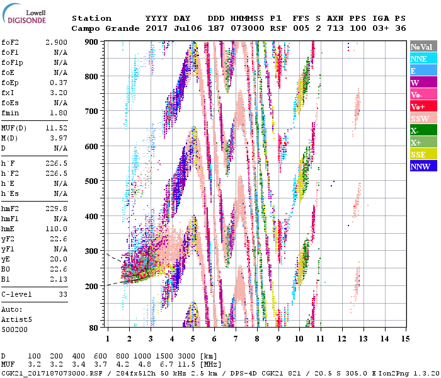Click the fxI value 3.20
The width and height of the screenshot is (441, 378).
click(59, 93)
